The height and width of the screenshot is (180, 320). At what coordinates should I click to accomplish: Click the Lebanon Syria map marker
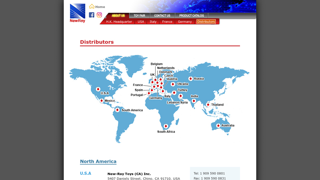[181, 96]
